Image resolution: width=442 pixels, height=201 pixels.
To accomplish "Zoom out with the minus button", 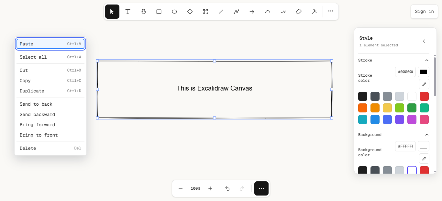I will tap(181, 188).
